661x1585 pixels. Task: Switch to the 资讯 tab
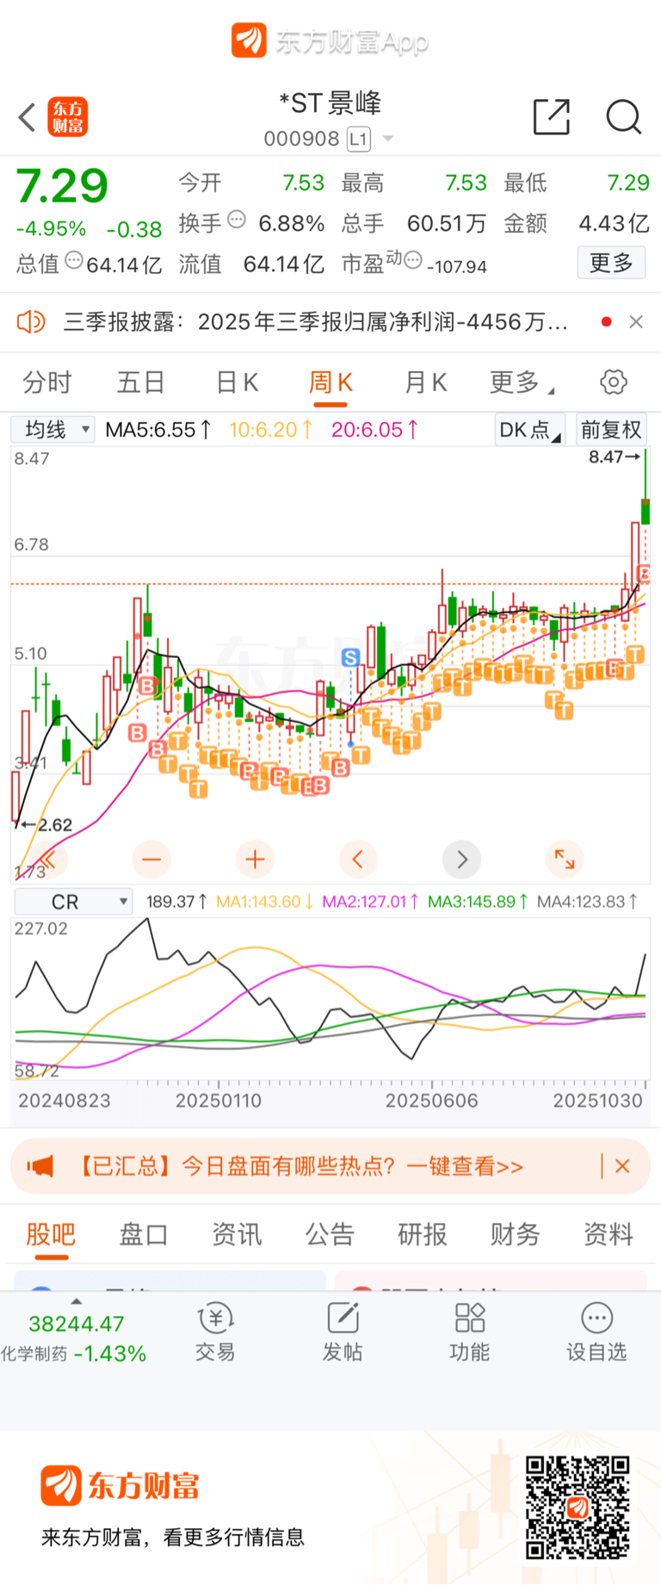tap(237, 1234)
